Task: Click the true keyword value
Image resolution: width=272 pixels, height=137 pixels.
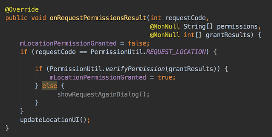Action: pos(165,77)
